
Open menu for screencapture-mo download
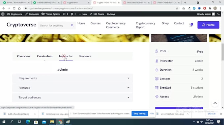pyautogui.click(x=188, y=114)
